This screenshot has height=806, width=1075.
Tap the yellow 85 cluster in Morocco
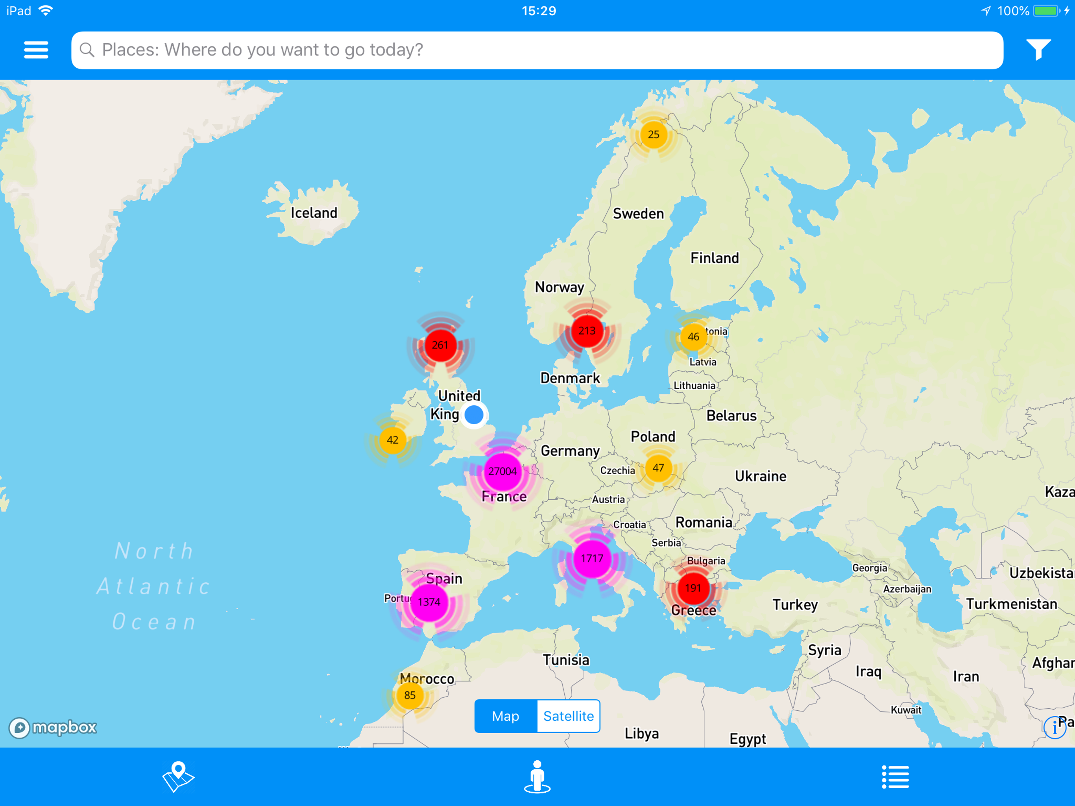click(x=410, y=695)
